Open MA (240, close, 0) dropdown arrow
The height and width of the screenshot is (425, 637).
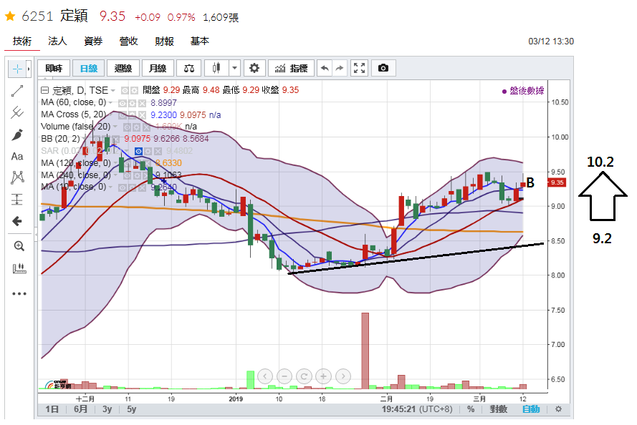click(x=115, y=175)
